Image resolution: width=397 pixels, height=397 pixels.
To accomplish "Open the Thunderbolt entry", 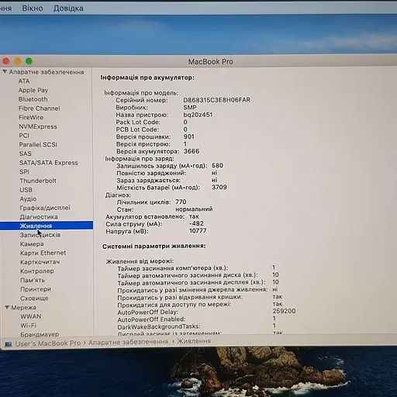I will coord(38,181).
